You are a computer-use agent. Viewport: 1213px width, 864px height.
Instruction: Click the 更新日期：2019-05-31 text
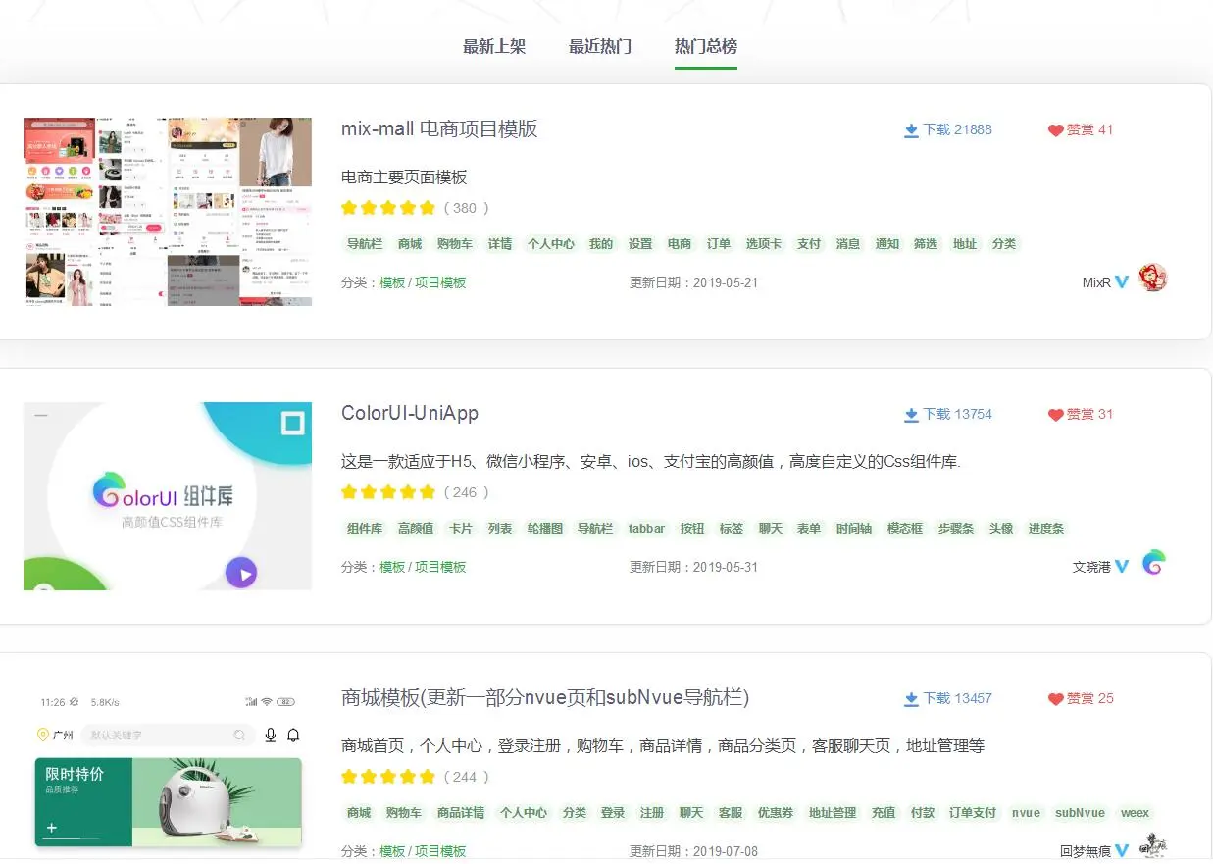click(x=693, y=567)
